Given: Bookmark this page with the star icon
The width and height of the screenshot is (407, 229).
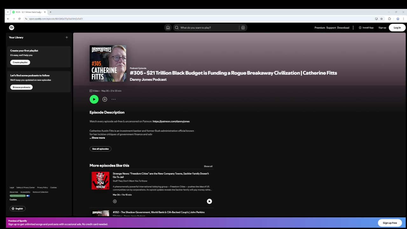Looking at the screenshot, I should click(382, 19).
